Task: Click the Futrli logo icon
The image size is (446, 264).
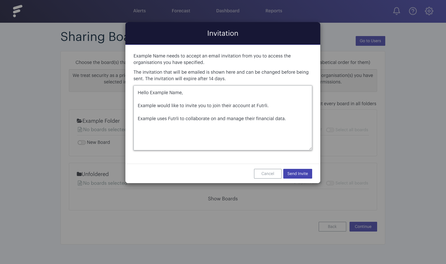Action: tap(18, 11)
